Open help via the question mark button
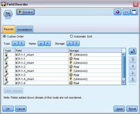Screen dimensions: 140x114 pyautogui.click(x=118, y=12)
